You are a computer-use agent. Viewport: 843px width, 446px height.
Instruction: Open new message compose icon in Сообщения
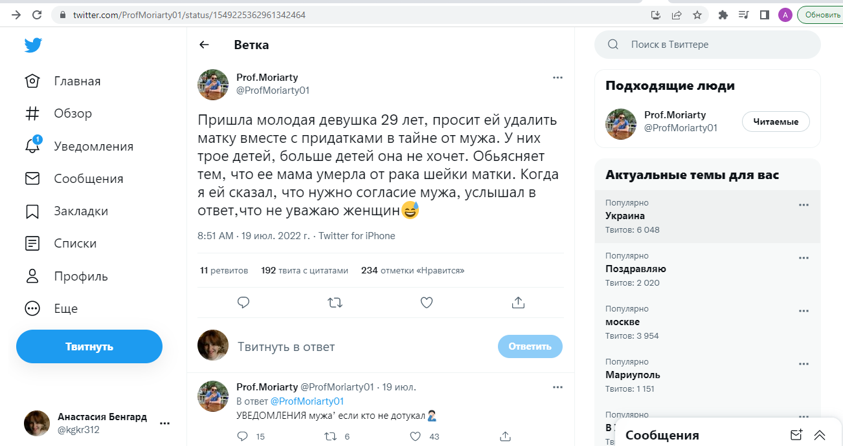tap(796, 435)
